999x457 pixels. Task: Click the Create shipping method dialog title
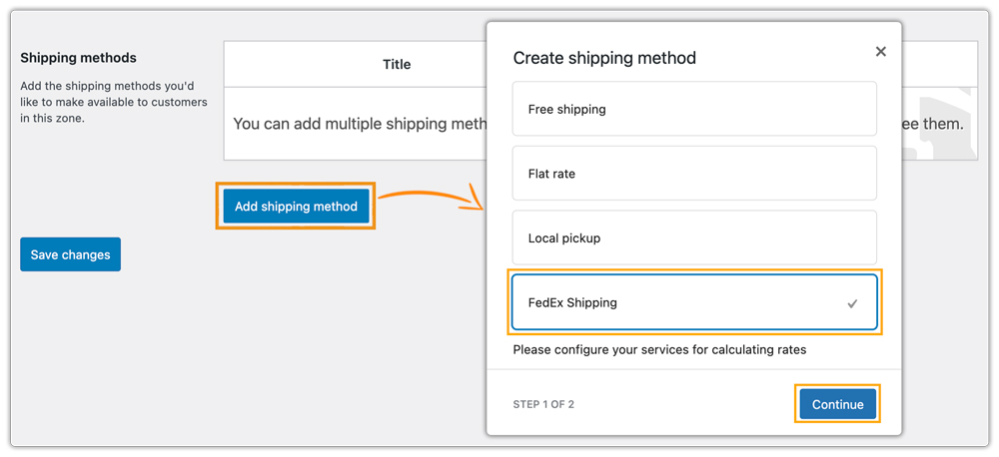click(x=604, y=58)
